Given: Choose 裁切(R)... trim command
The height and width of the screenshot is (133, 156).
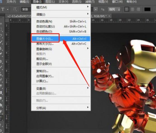Looking at the screenshot, I should [61, 59].
